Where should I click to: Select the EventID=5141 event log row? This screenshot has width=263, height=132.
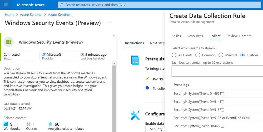tap(217, 102)
